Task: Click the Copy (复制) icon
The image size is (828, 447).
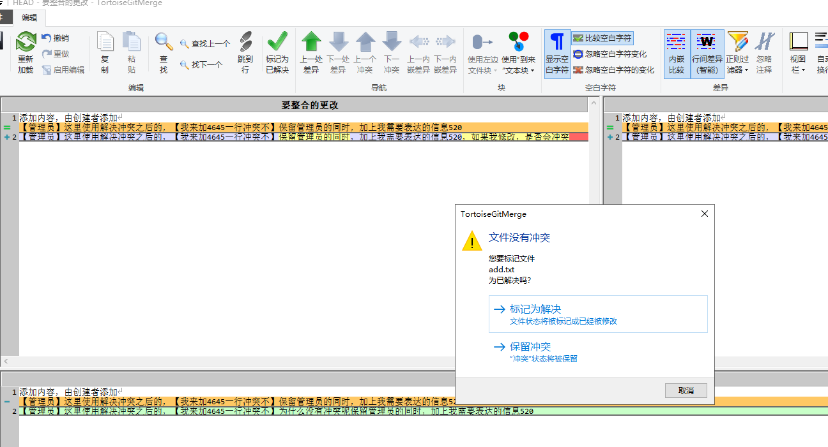Action: tap(105, 42)
